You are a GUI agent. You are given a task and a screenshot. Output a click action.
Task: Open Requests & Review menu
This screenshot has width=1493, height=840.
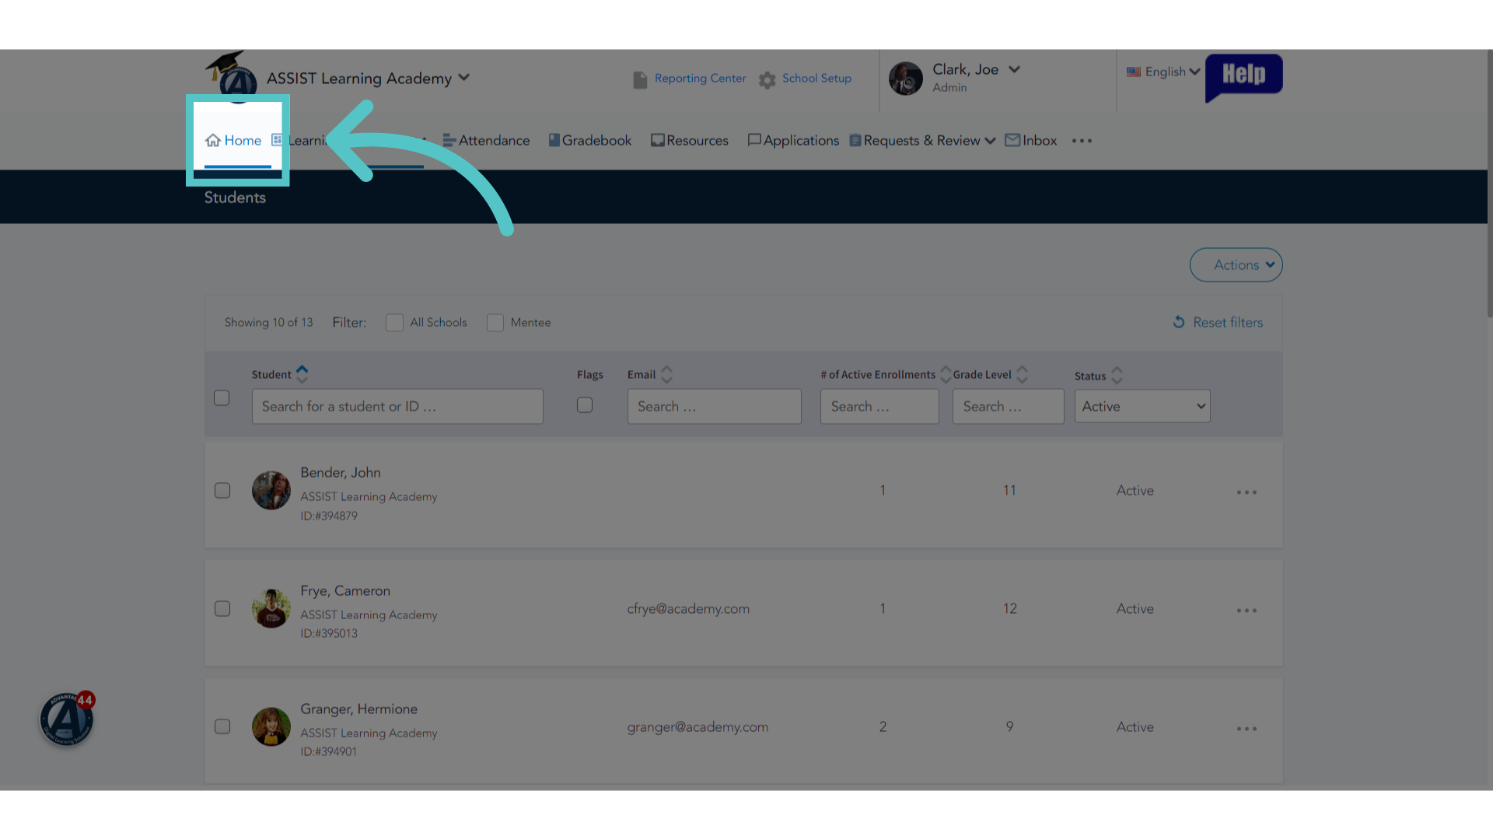point(922,141)
